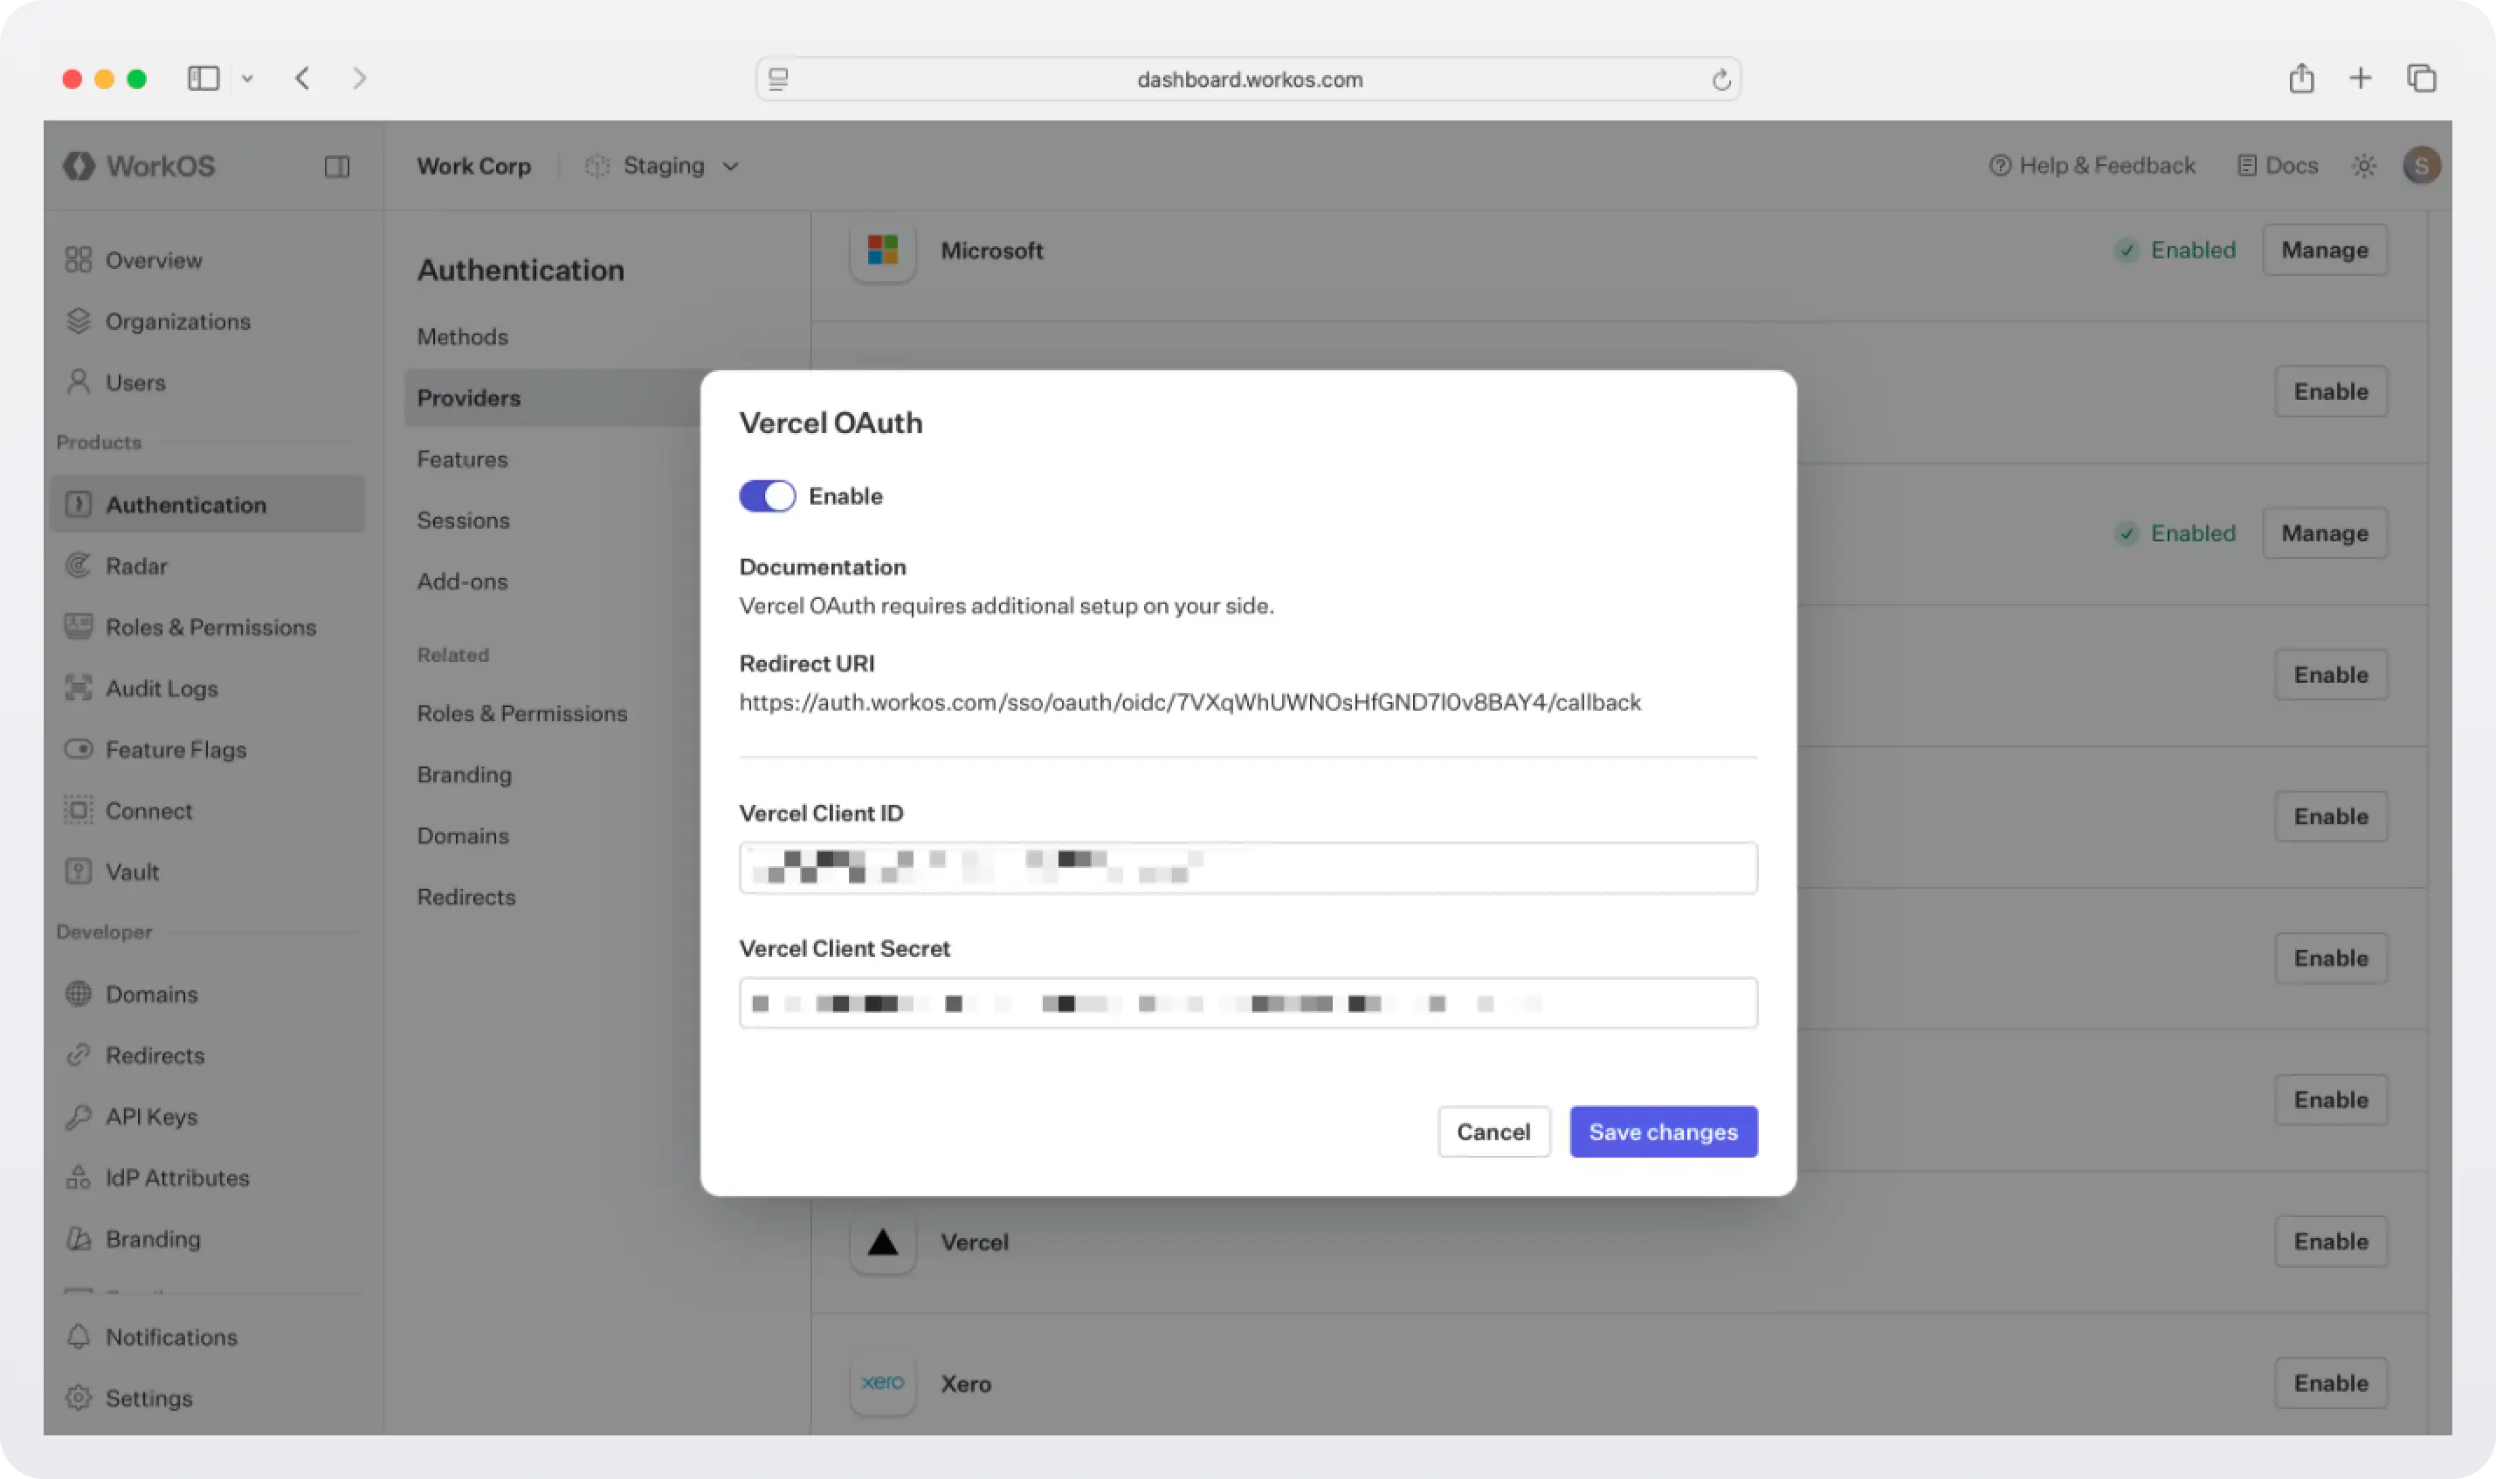The height and width of the screenshot is (1479, 2496).
Task: Collapse the WorkOS navigation sidebar
Action: pos(336,167)
